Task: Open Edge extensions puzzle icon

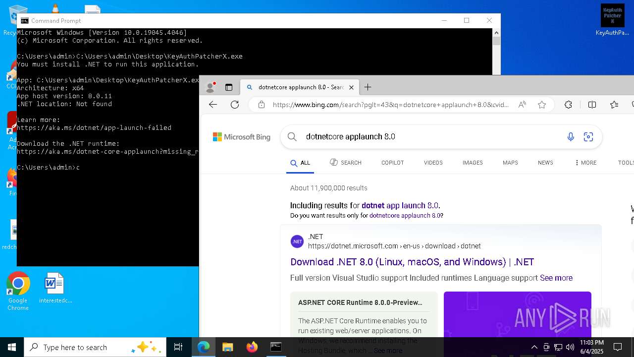Action: point(568,105)
